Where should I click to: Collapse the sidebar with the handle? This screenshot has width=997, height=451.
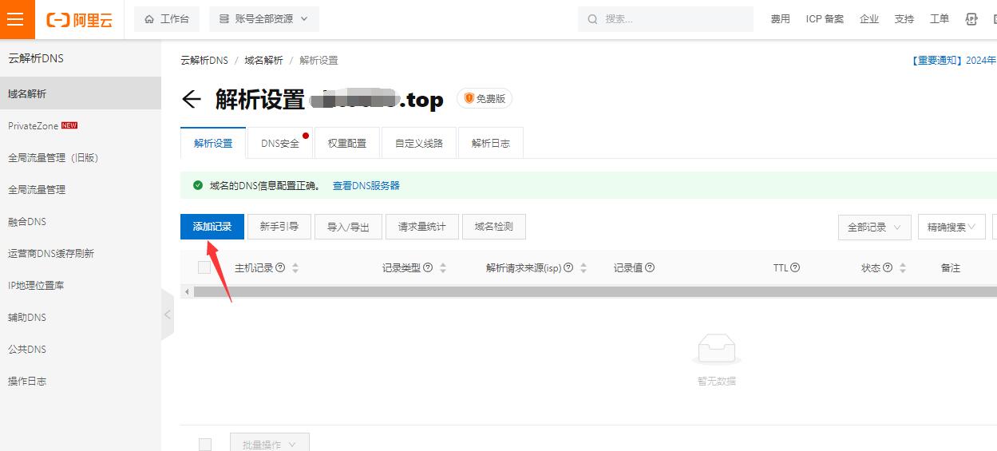pyautogui.click(x=168, y=315)
